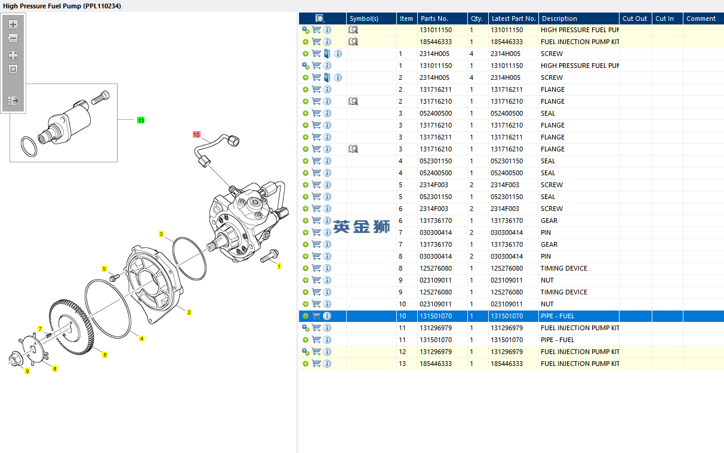Viewport: 724px width, 453px height.
Task: Click the single-square fit view icon
Action: pyautogui.click(x=13, y=69)
